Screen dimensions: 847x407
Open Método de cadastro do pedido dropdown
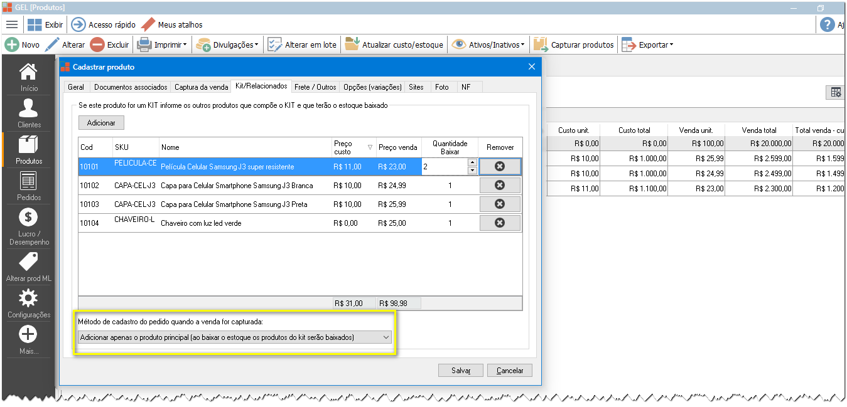coord(235,337)
